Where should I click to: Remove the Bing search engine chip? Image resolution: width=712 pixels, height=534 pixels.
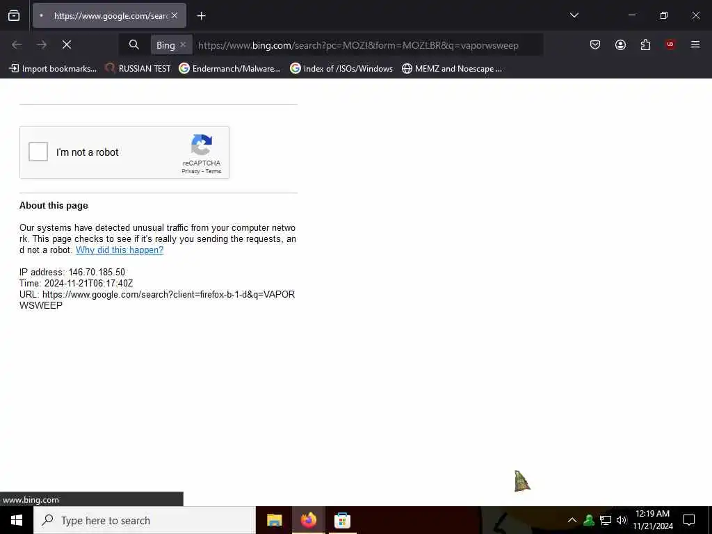coord(183,44)
